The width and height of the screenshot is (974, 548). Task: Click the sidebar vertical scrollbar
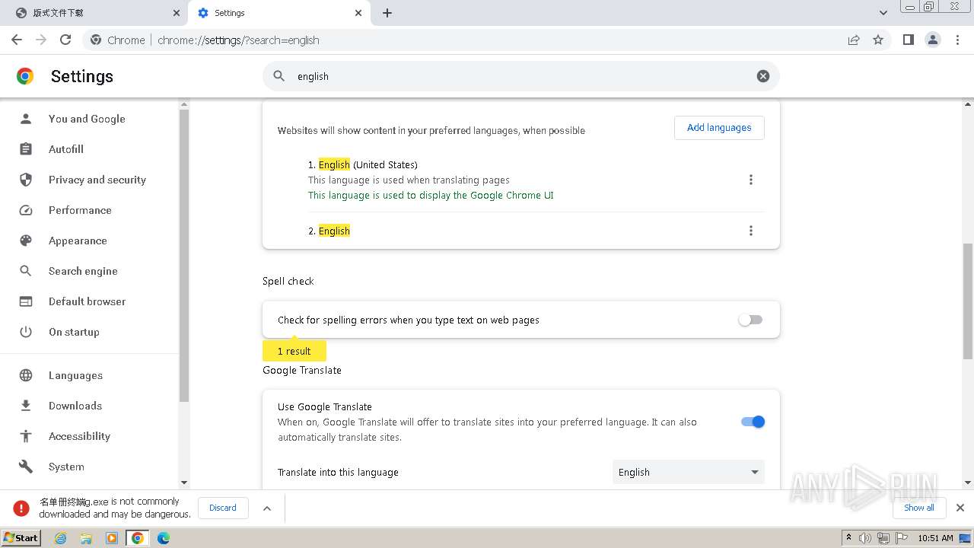pyautogui.click(x=183, y=251)
